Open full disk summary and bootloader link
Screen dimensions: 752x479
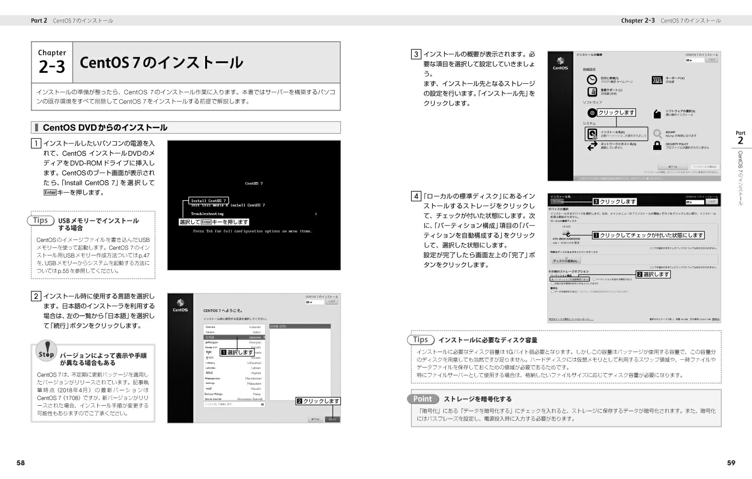click(571, 319)
